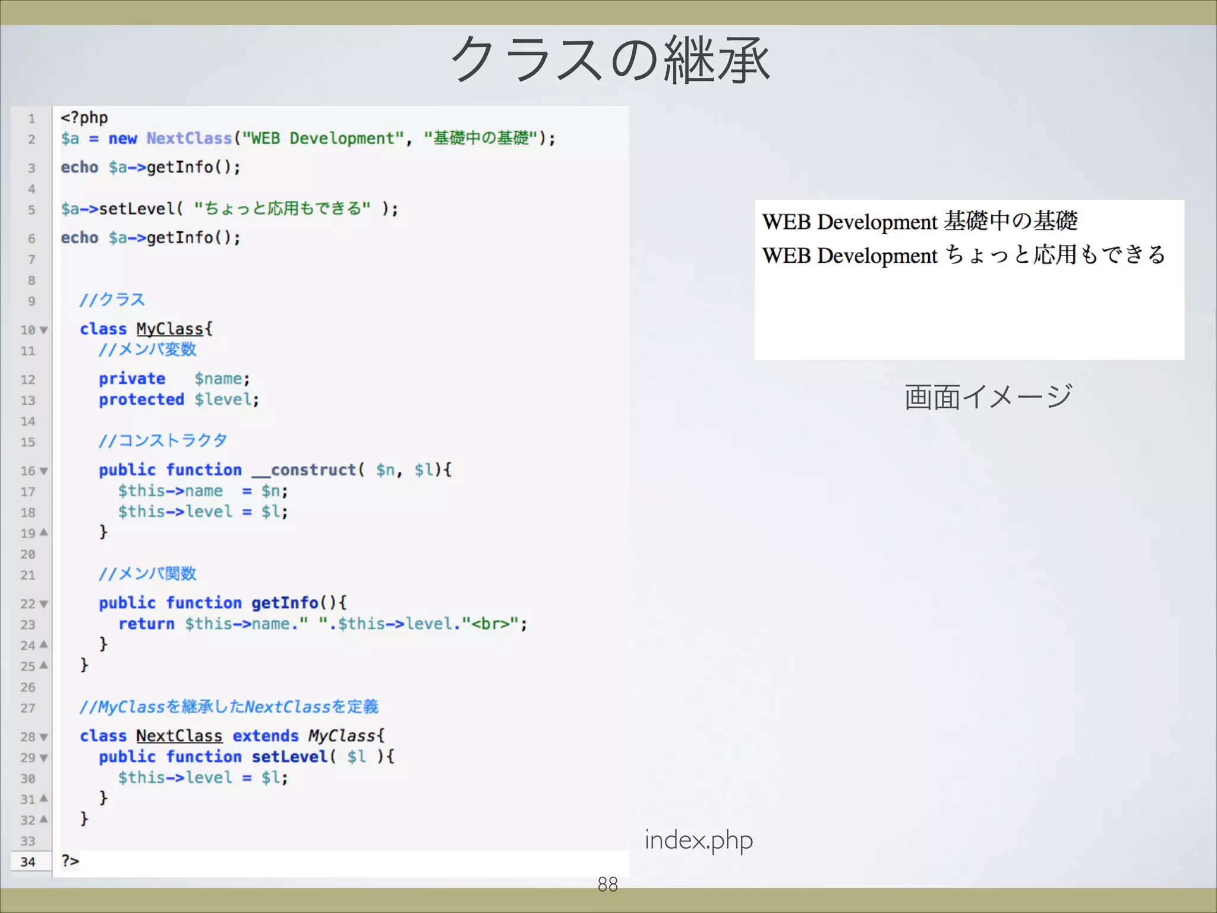The height and width of the screenshot is (913, 1217).
Task: Click line number 34 in the gutter
Action: 28,862
